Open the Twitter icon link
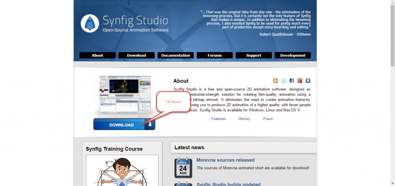Screen dimensions: 395x186 pyautogui.click(x=284, y=81)
